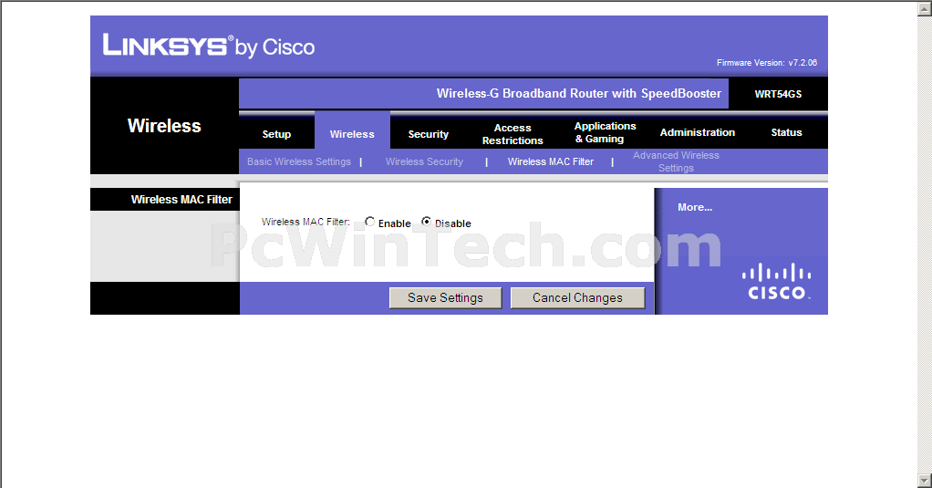Click the Wireless MAC Filter sidebar heading
This screenshot has width=932, height=488.
181,200
